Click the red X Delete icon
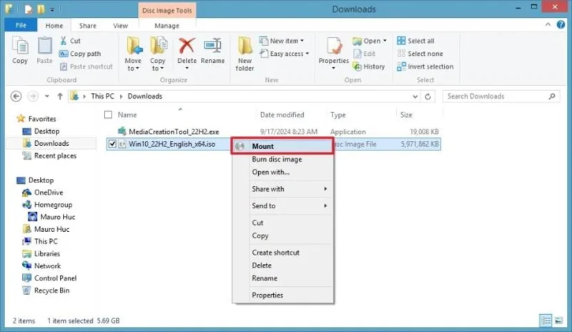Image resolution: width=572 pixels, height=332 pixels. (x=187, y=47)
